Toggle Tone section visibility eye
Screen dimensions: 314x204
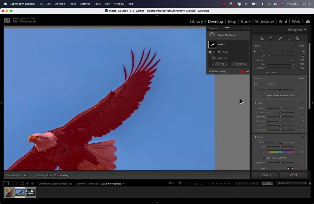[x=303, y=103]
